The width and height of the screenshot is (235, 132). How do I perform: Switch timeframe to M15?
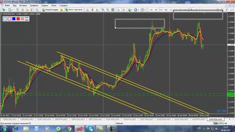[161, 10]
